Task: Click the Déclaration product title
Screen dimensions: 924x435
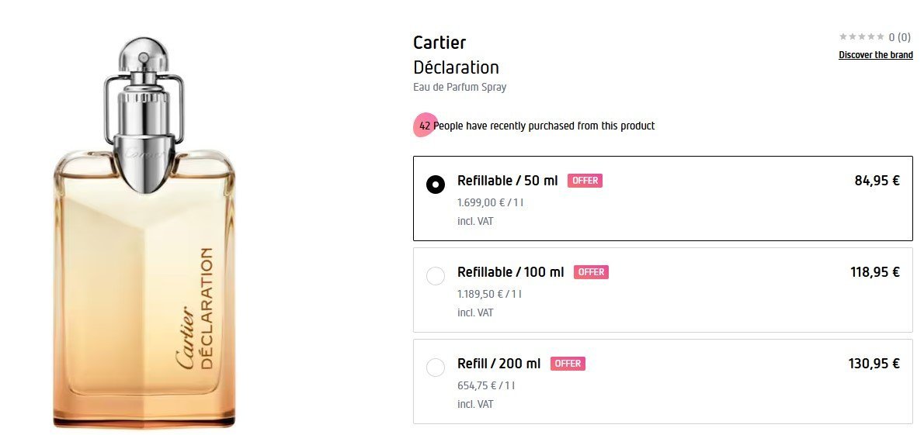Action: (x=456, y=67)
